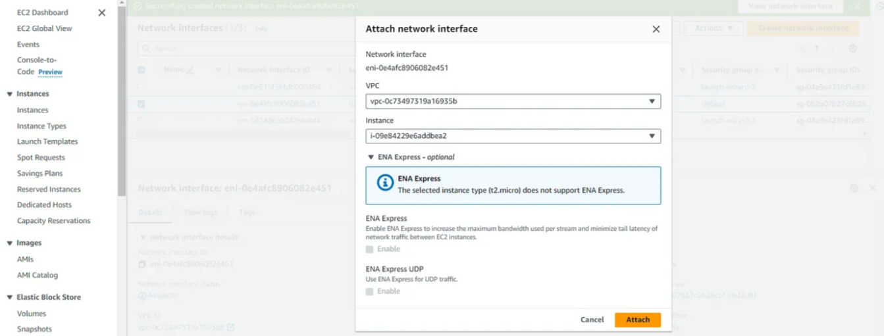Image resolution: width=884 pixels, height=336 pixels.
Task: Open Console-to-Code Preview link
Action: 39,66
